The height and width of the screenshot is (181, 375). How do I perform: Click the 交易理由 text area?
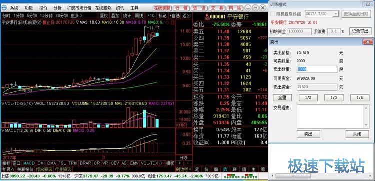click(331, 116)
